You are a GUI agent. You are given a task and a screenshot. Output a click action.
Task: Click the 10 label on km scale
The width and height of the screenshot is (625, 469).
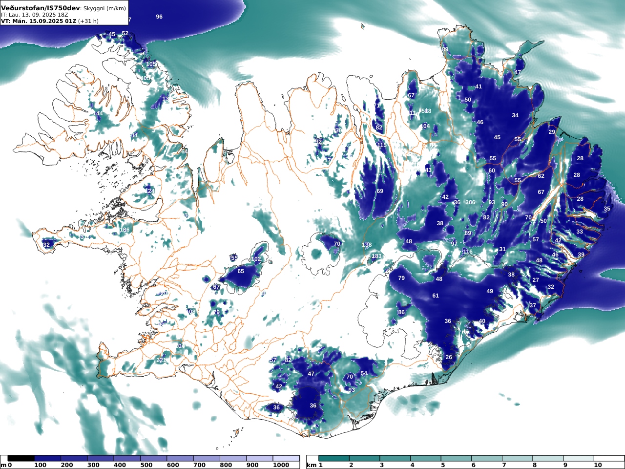click(x=598, y=465)
